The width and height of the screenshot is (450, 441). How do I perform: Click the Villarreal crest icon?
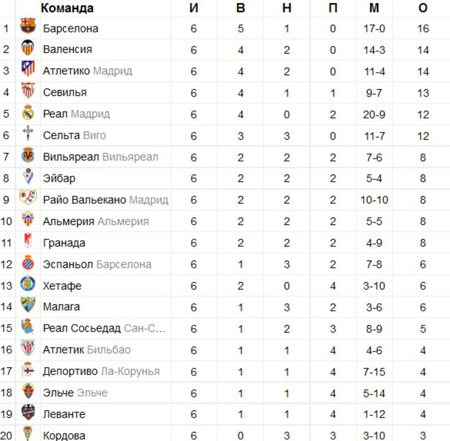pos(28,155)
